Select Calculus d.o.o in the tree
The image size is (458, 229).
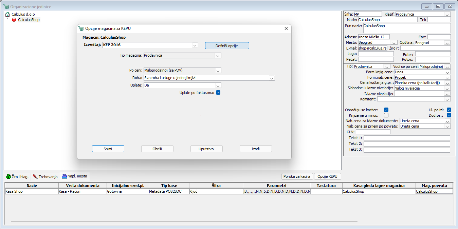tap(23, 14)
